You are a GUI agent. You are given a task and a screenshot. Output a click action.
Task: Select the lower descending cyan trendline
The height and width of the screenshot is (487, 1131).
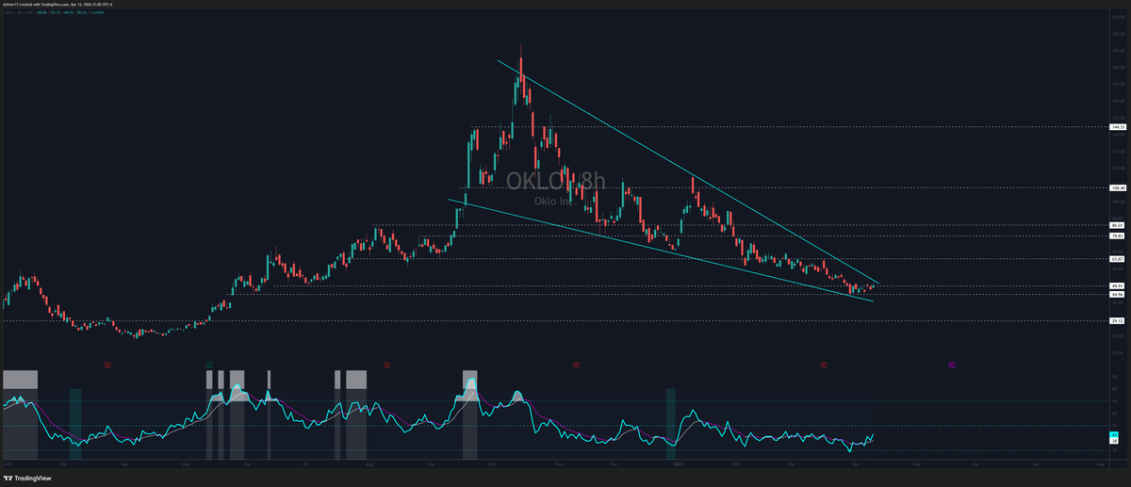tap(660, 250)
